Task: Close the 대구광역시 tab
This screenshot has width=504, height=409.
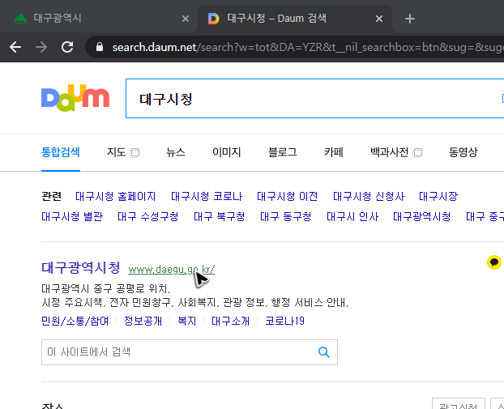Action: (185, 19)
